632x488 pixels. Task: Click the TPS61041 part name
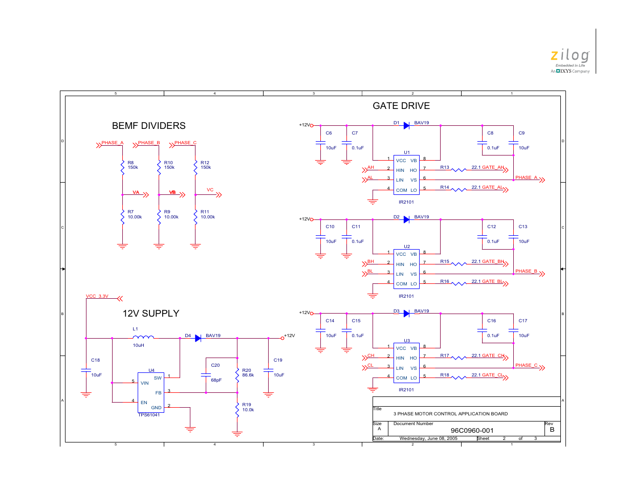[x=149, y=415]
